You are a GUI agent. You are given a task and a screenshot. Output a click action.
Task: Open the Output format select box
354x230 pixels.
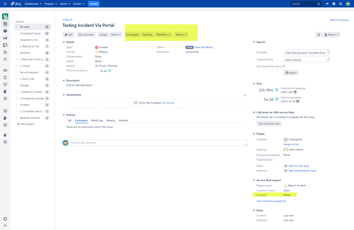[x=307, y=60]
